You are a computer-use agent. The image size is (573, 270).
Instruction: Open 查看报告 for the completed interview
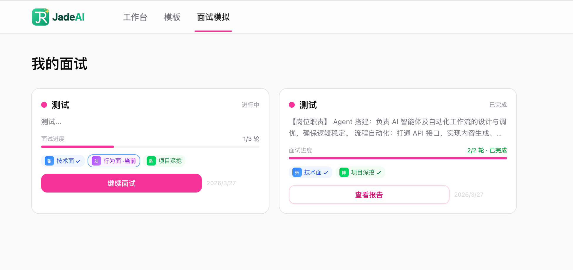pyautogui.click(x=369, y=195)
